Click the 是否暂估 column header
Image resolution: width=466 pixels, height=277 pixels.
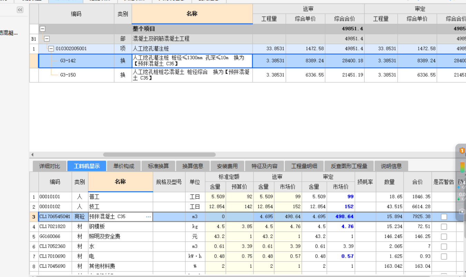pos(444,182)
